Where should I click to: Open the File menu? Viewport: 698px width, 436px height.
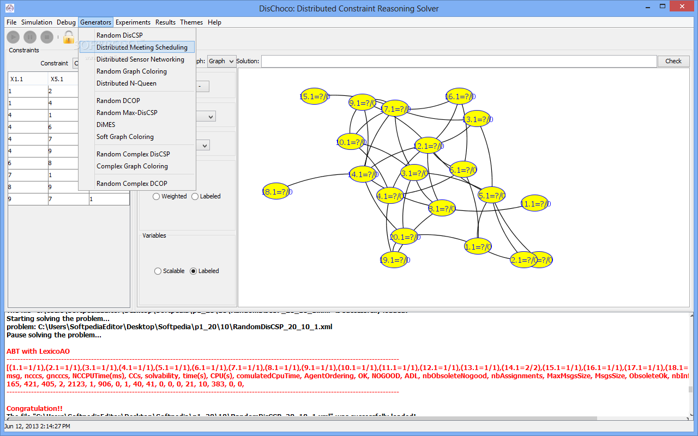11,22
